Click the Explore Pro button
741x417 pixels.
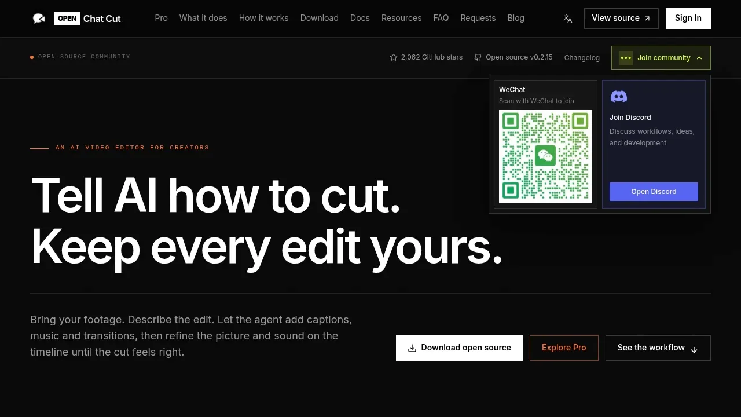pos(564,348)
